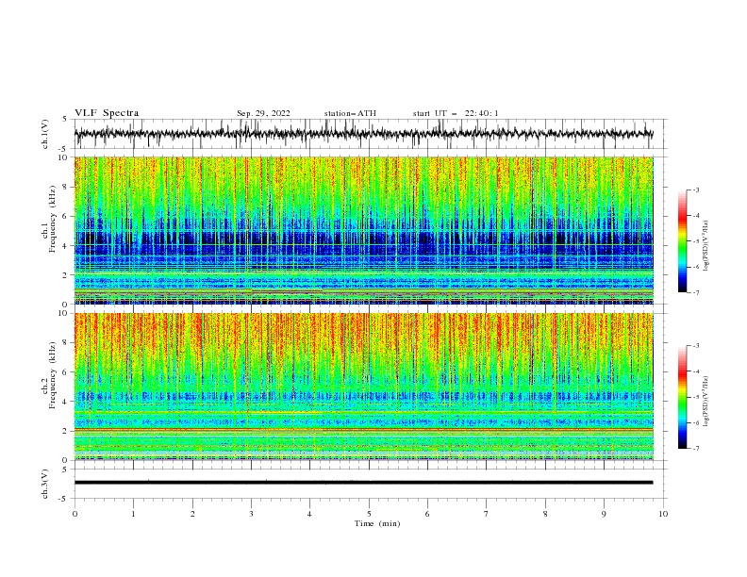This screenshot has height=577, width=747.
Task: Click the ch.1 spectrogram panel
Action: point(363,230)
